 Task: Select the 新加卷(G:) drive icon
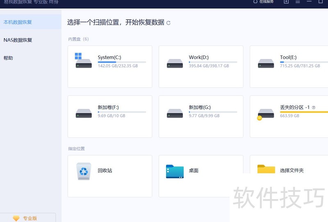tap(175, 113)
